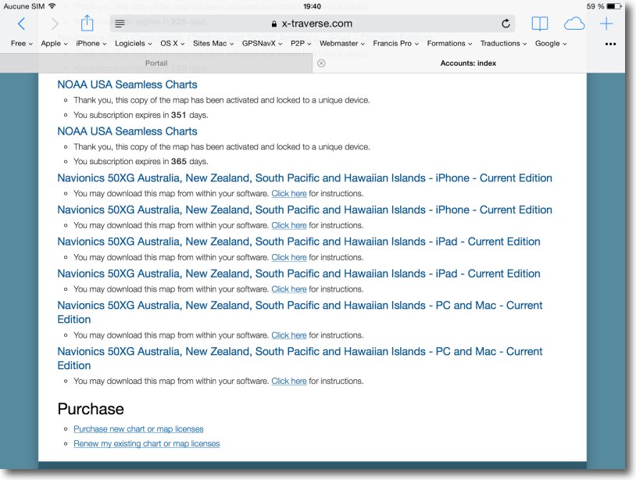Tap the 365 days subscription expiry text
The image size is (636, 480).
141,162
